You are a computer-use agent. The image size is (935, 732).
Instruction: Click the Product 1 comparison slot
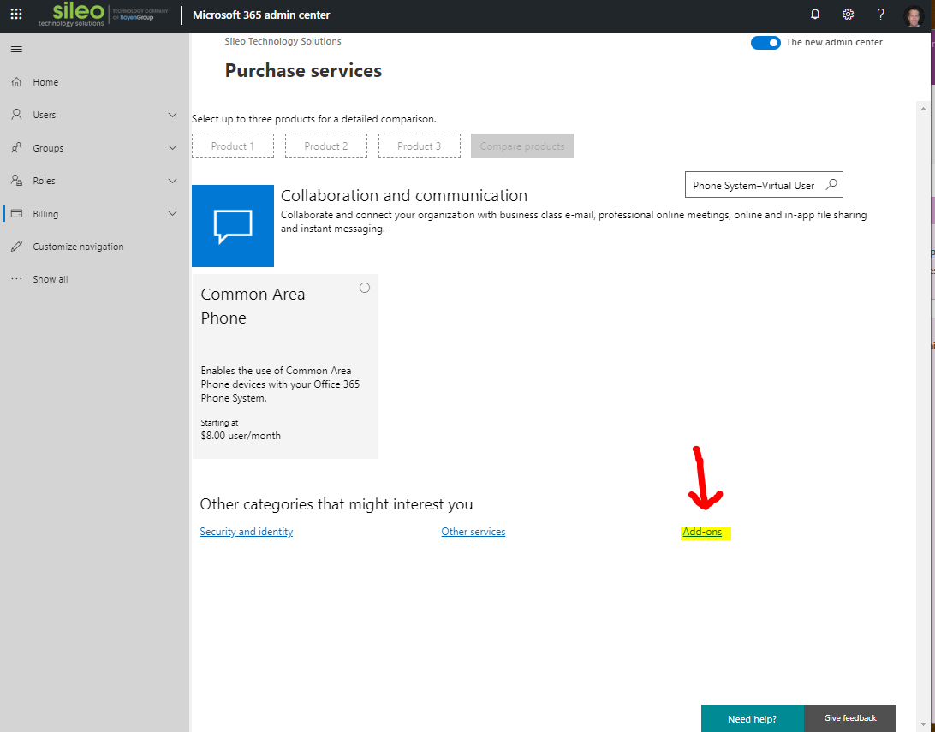tap(233, 146)
